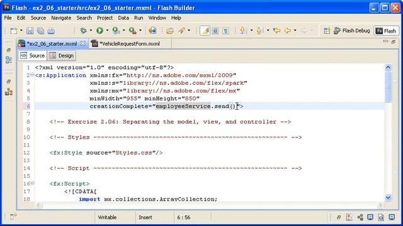Open the Profile dropdown arrow
The image size is (403, 226).
pyautogui.click(x=123, y=31)
